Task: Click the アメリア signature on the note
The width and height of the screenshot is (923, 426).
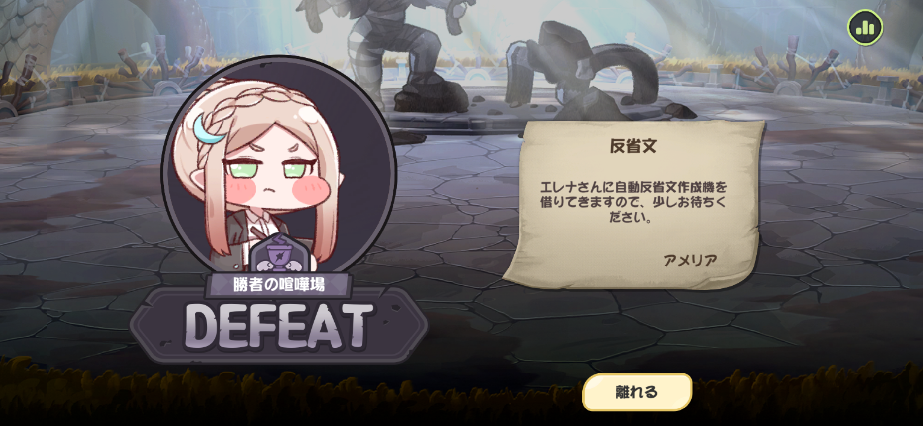Action: click(690, 260)
